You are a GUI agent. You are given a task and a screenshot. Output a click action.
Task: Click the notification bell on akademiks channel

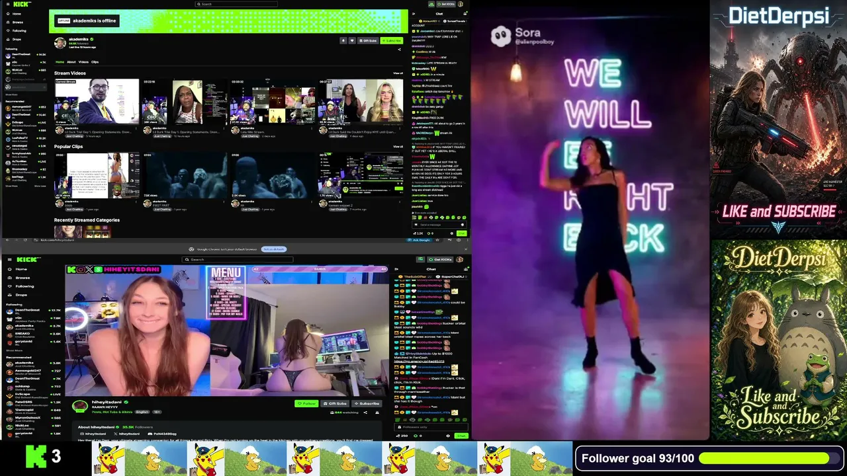coord(343,40)
